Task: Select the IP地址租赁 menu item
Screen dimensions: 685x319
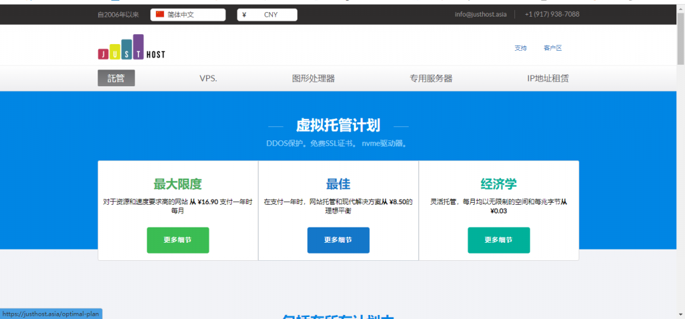Action: [x=548, y=78]
